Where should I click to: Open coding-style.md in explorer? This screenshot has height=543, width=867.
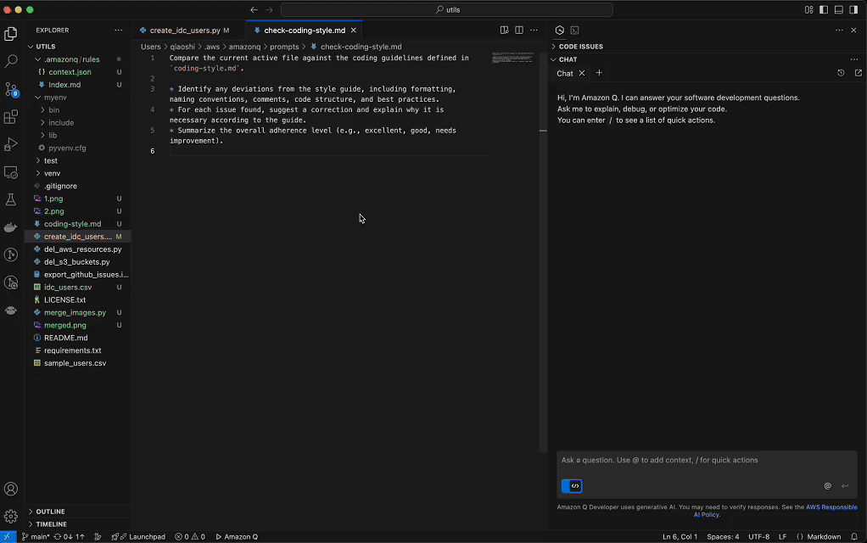click(x=72, y=224)
